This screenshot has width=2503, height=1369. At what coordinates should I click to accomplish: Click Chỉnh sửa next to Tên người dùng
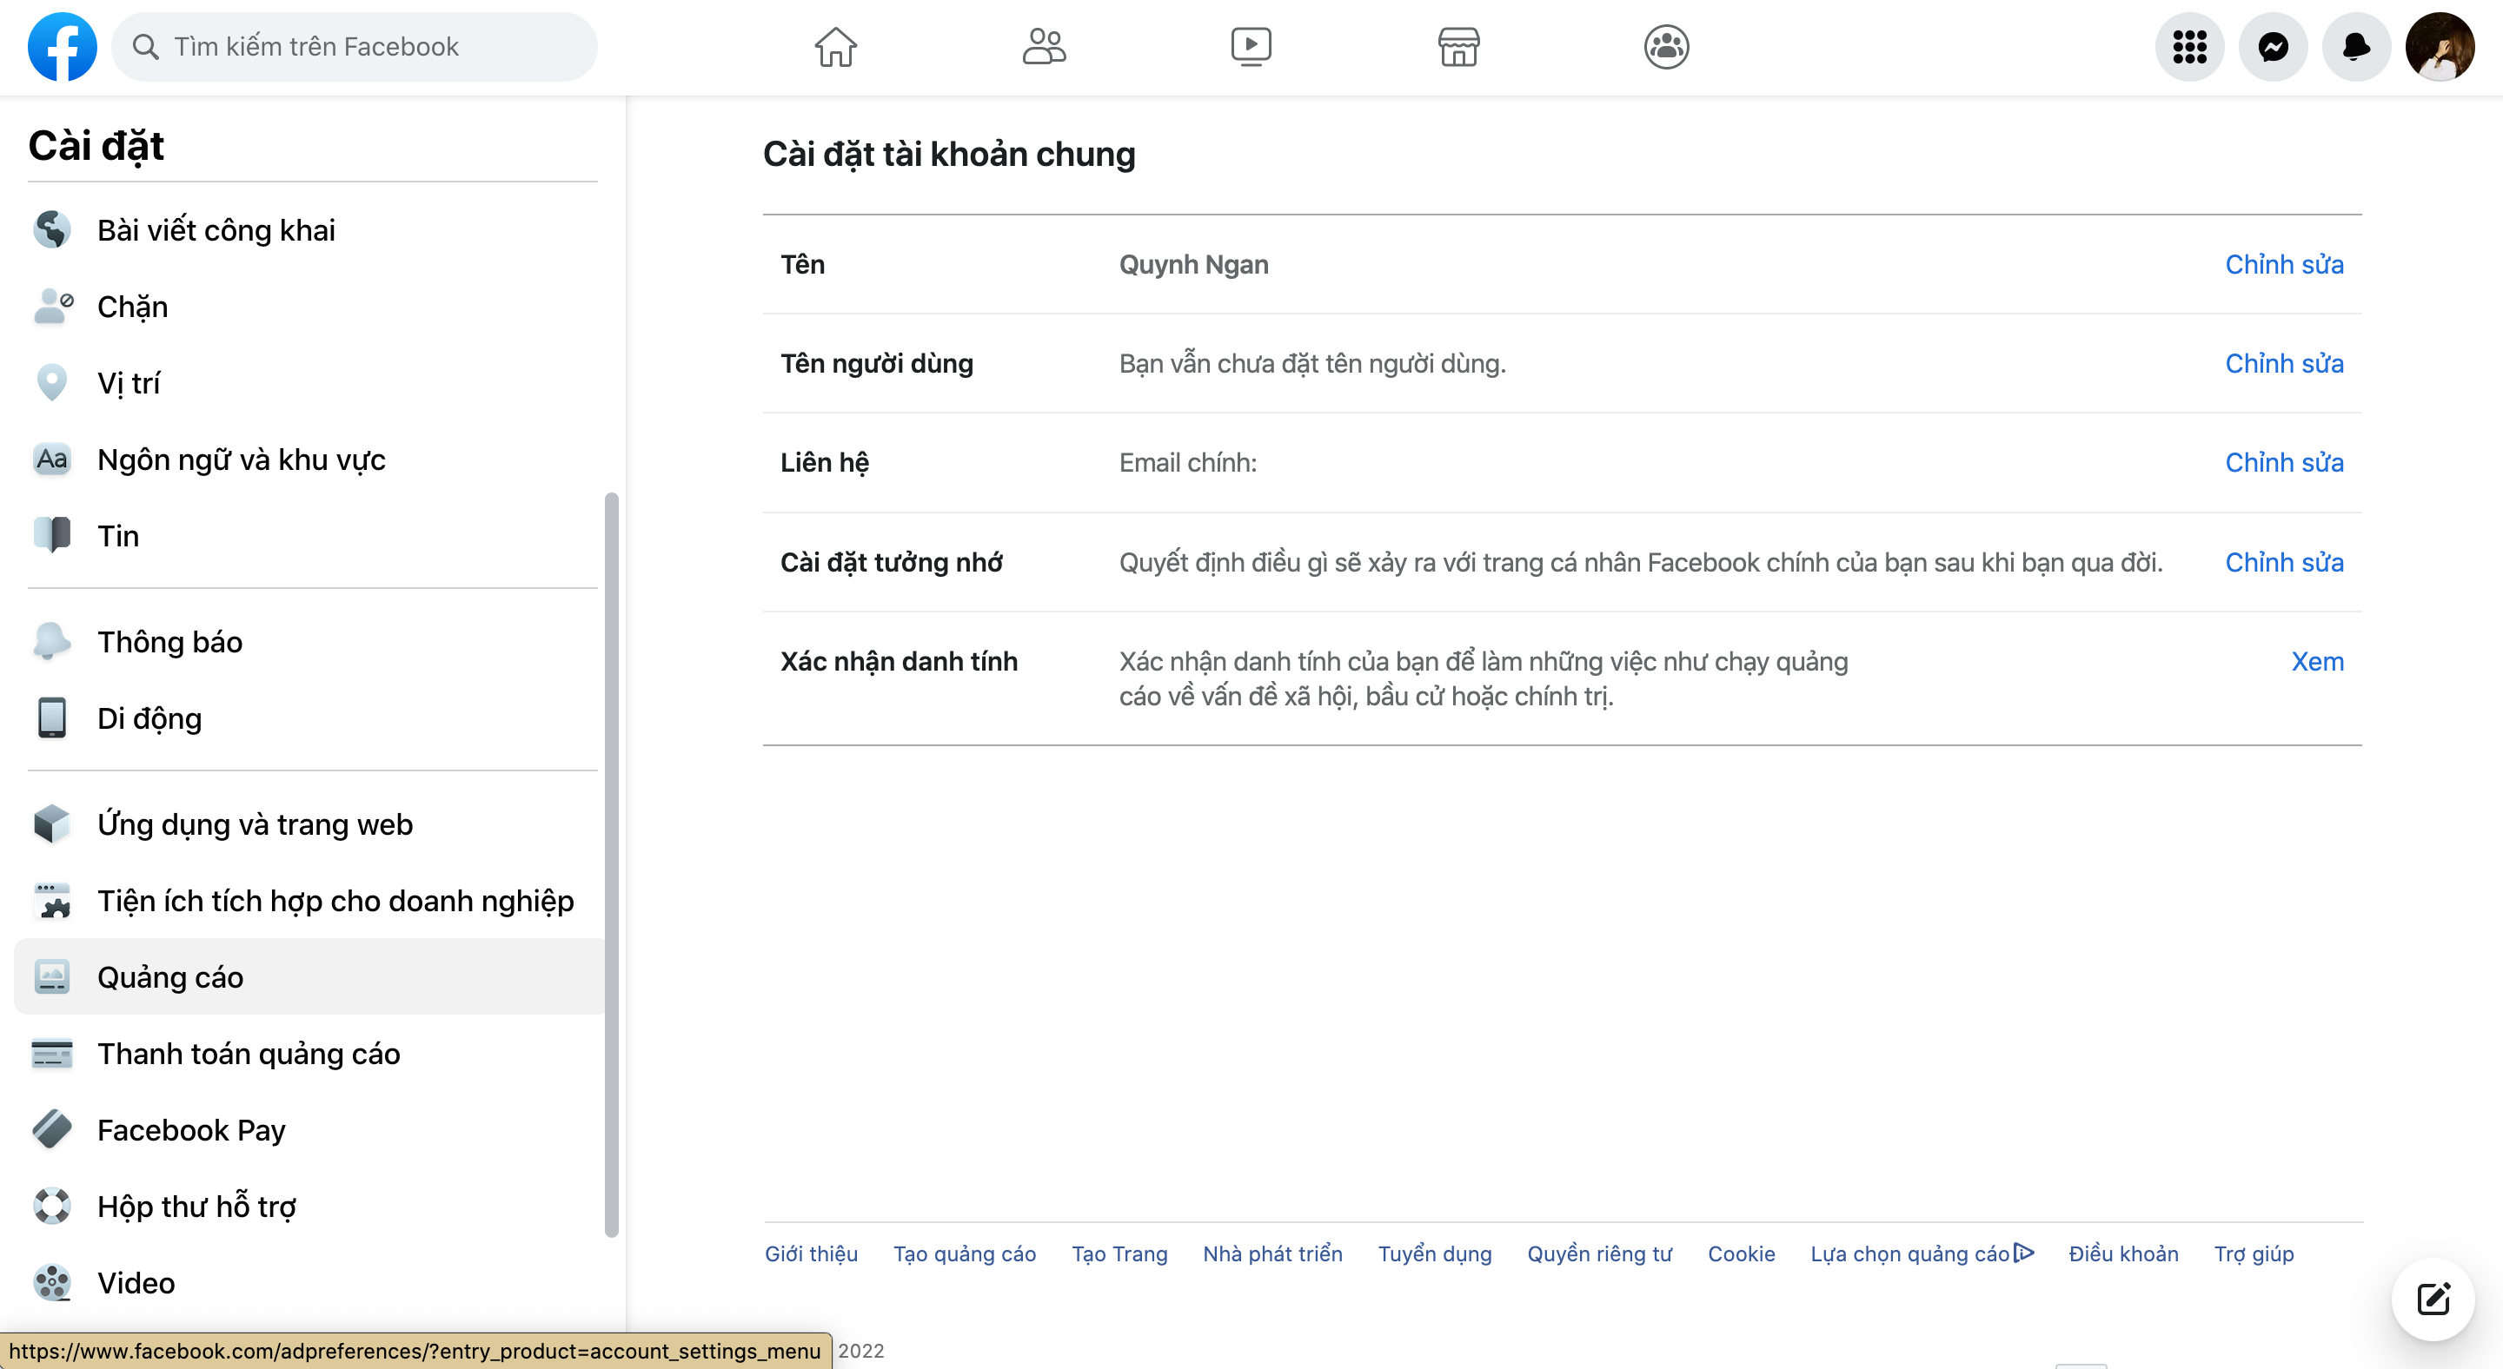click(2282, 362)
